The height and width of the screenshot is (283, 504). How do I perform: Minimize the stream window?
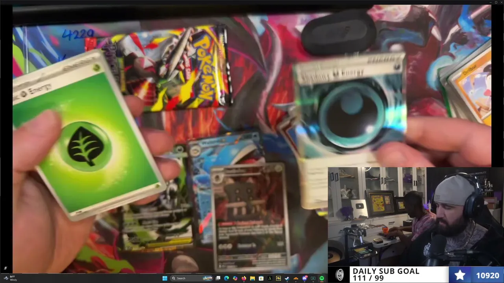point(490,2)
